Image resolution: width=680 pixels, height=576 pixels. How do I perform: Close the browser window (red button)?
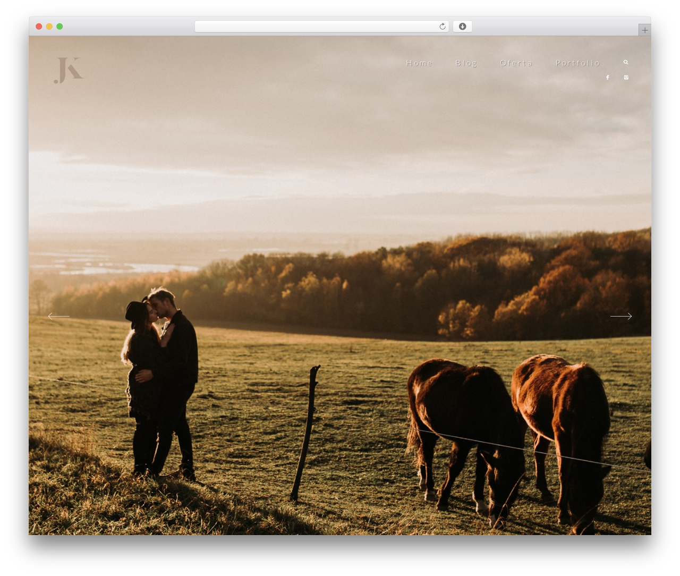coord(39,27)
